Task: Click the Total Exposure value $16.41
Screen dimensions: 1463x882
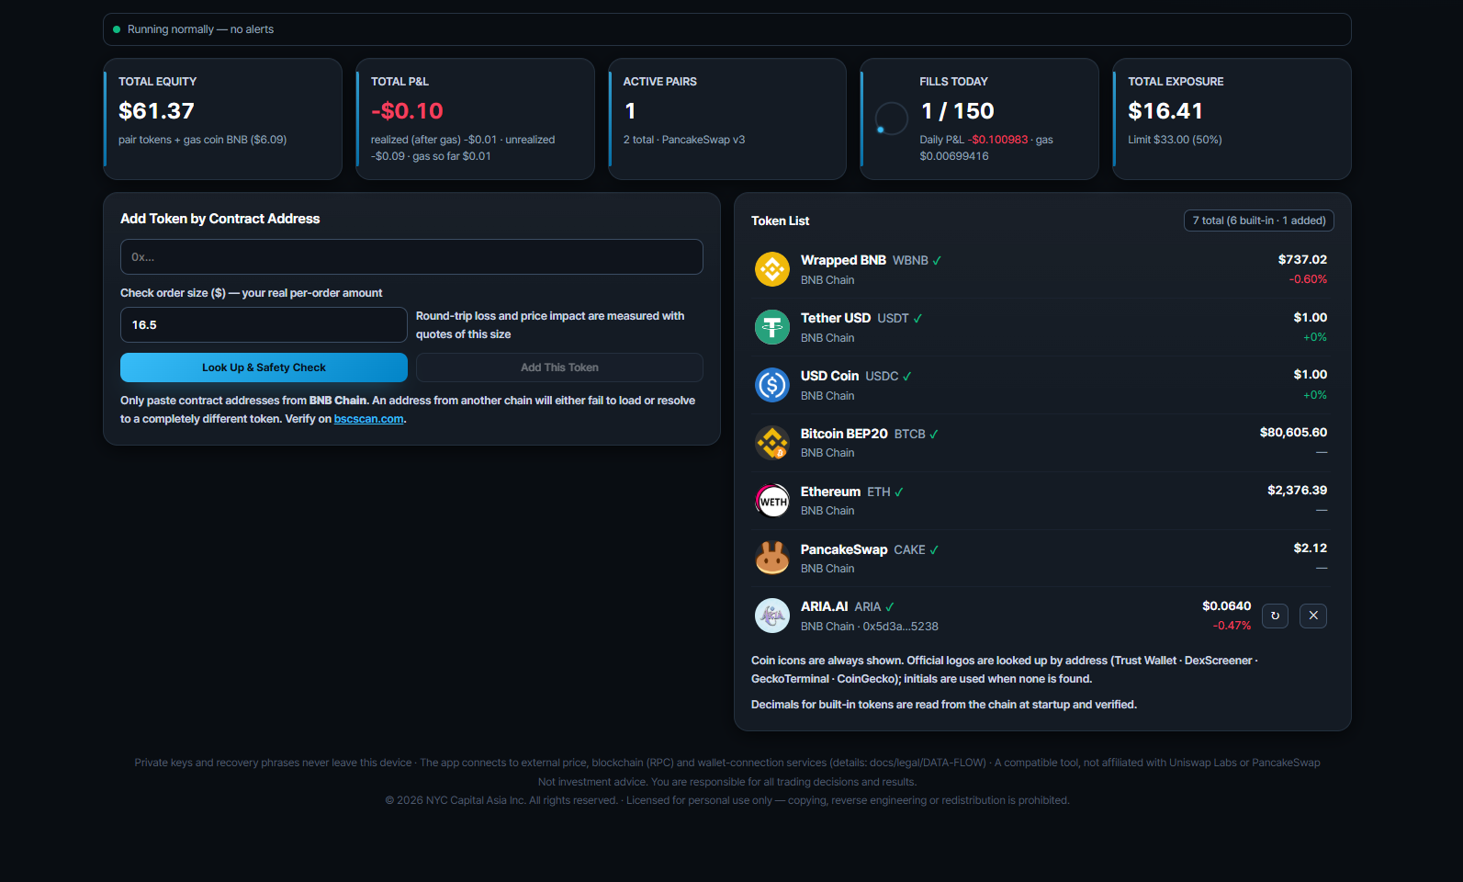Action: click(1165, 111)
